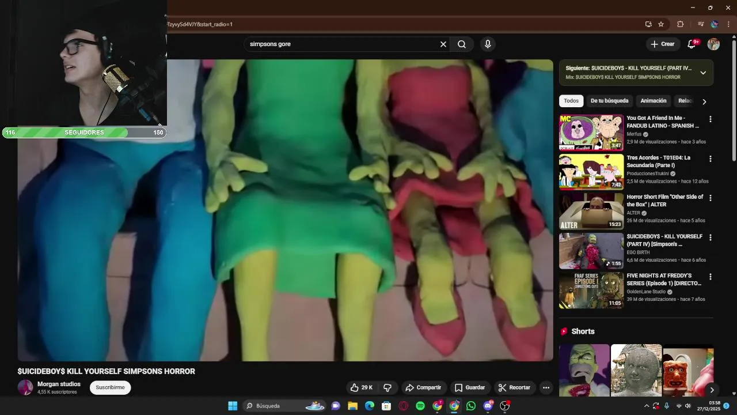Image resolution: width=737 pixels, height=415 pixels.
Task: Open the YouTube account avatar menu
Action: [713, 44]
